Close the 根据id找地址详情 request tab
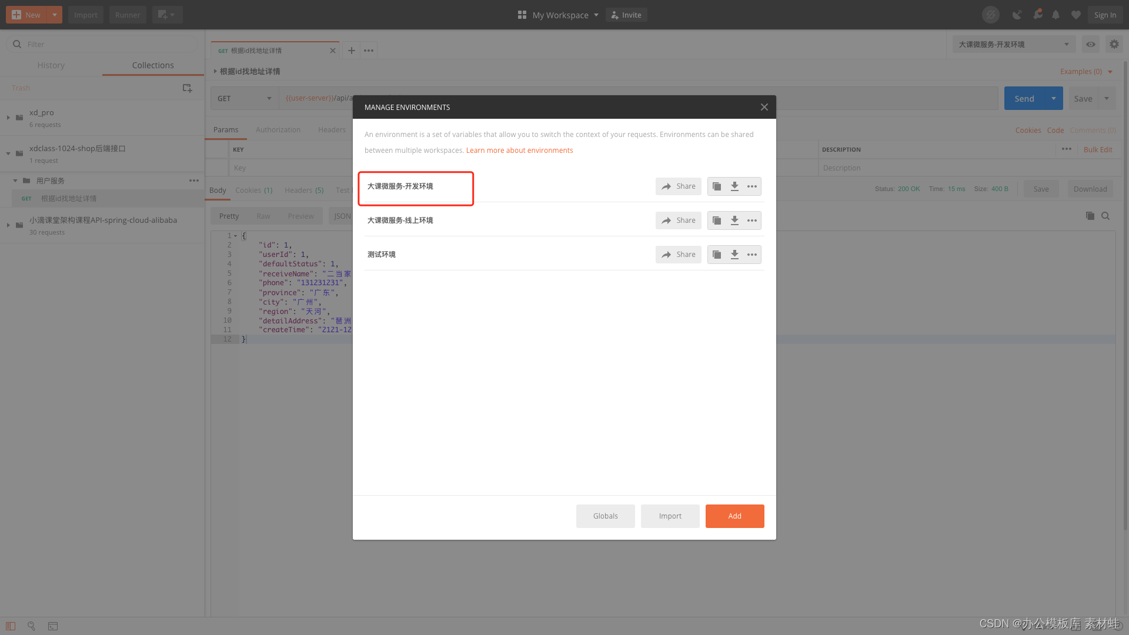 coord(333,51)
